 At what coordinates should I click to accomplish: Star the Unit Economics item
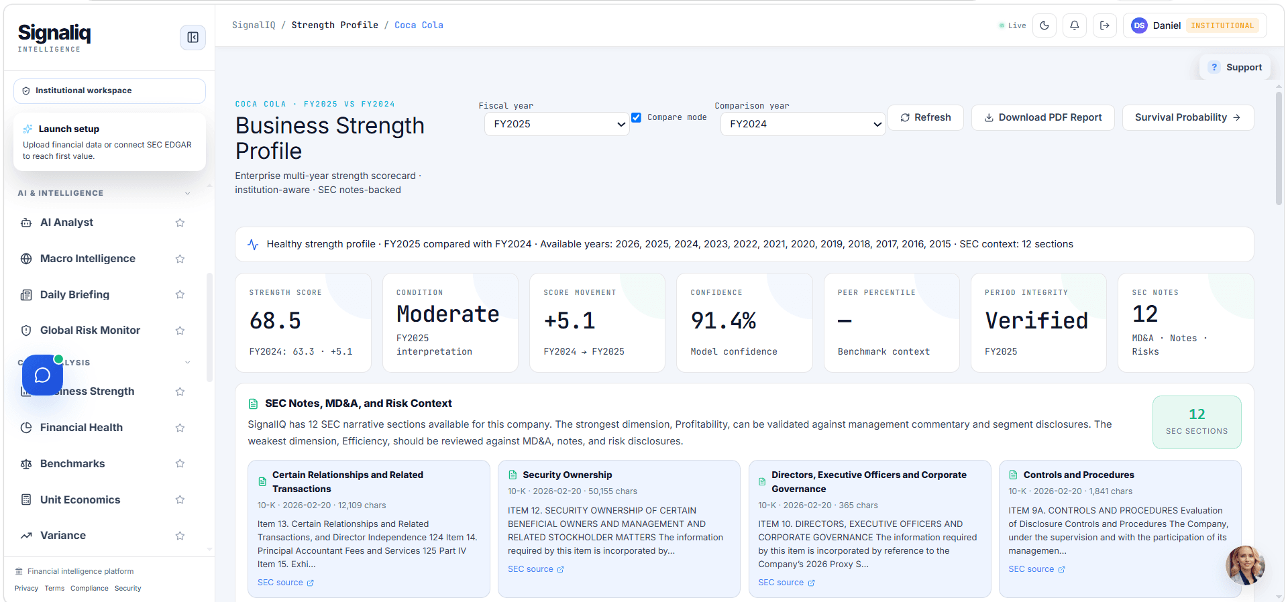pyautogui.click(x=180, y=499)
